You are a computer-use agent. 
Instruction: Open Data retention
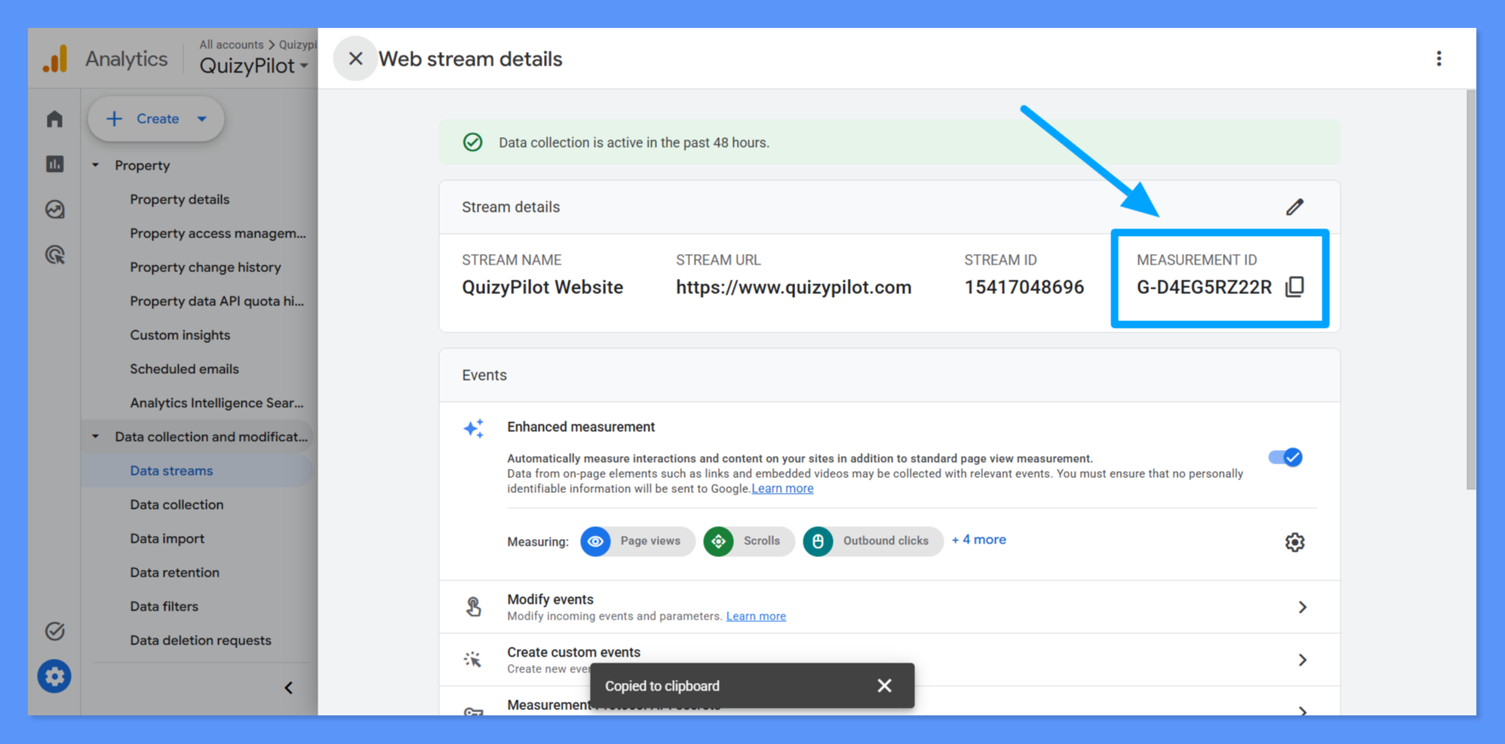tap(174, 572)
